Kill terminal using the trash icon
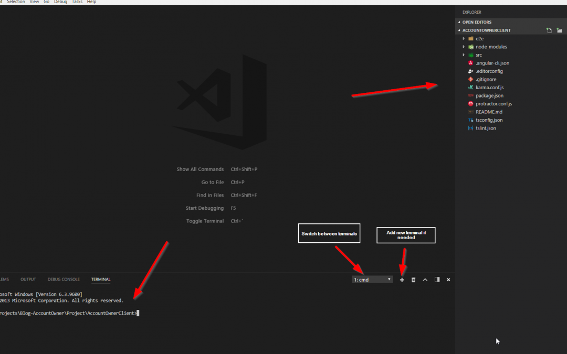The image size is (567, 354). click(413, 280)
